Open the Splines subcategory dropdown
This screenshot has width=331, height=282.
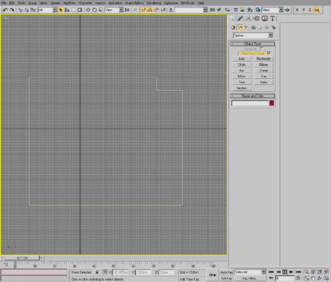point(253,36)
